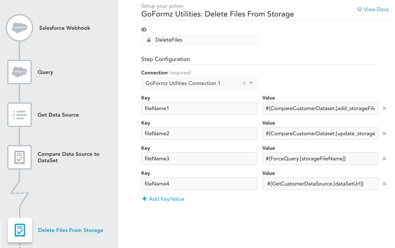Click the fileName4 key input field
This screenshot has width=395, height=248.
click(199, 184)
